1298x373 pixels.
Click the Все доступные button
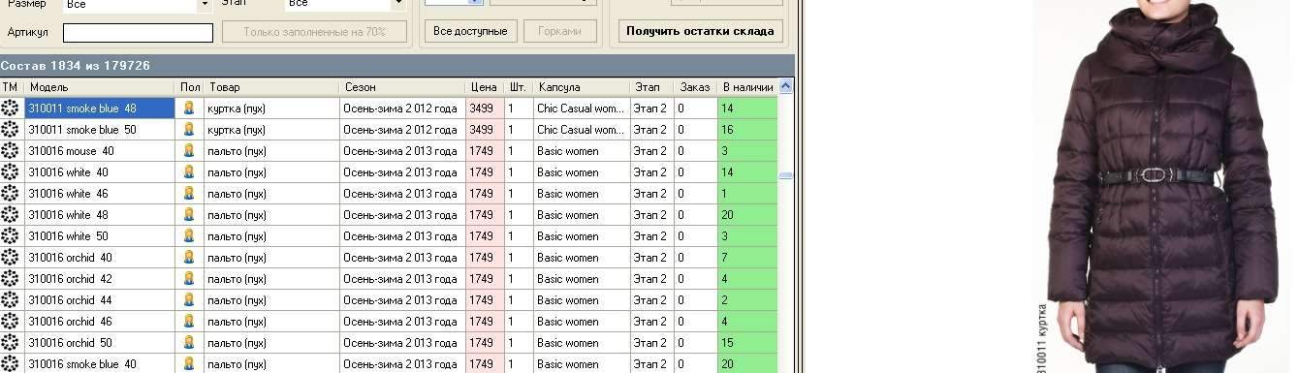pyautogui.click(x=470, y=31)
